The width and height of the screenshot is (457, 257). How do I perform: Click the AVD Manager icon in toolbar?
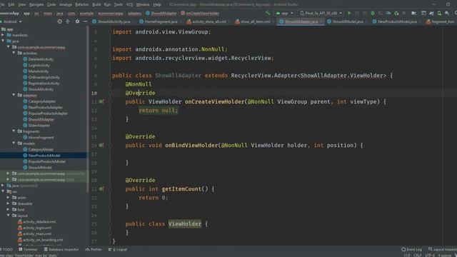(x=439, y=13)
